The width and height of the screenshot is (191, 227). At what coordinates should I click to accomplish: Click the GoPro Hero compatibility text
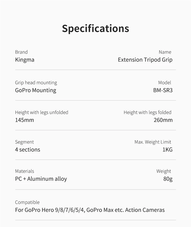coord(90,210)
